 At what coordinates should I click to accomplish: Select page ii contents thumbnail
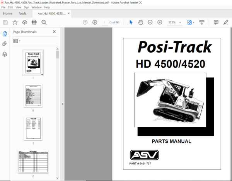33,96
